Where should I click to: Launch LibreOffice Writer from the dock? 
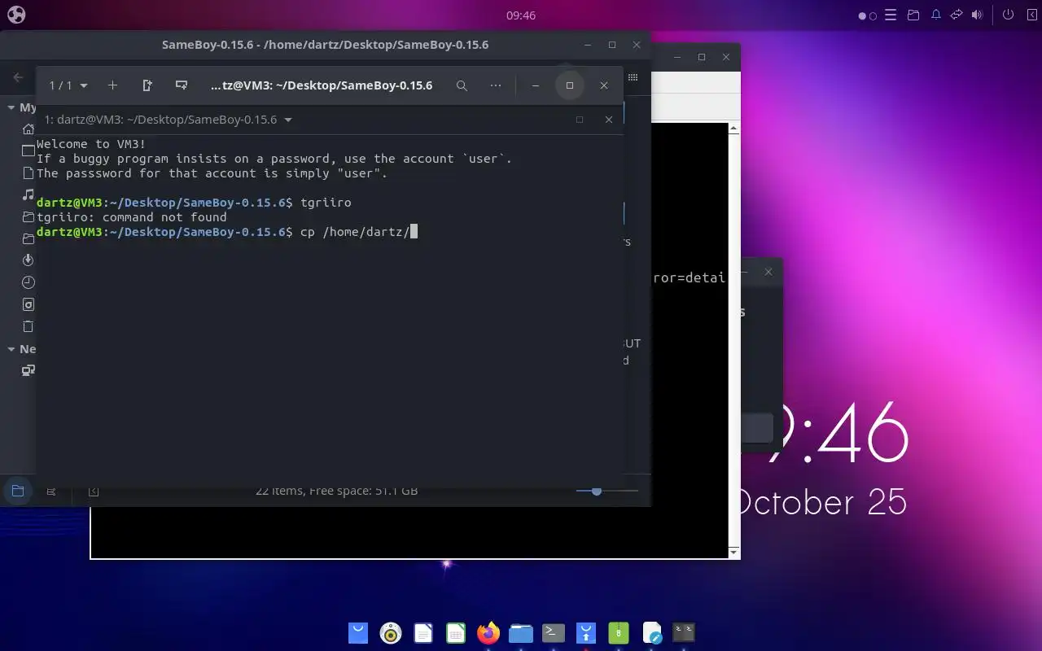coord(423,632)
